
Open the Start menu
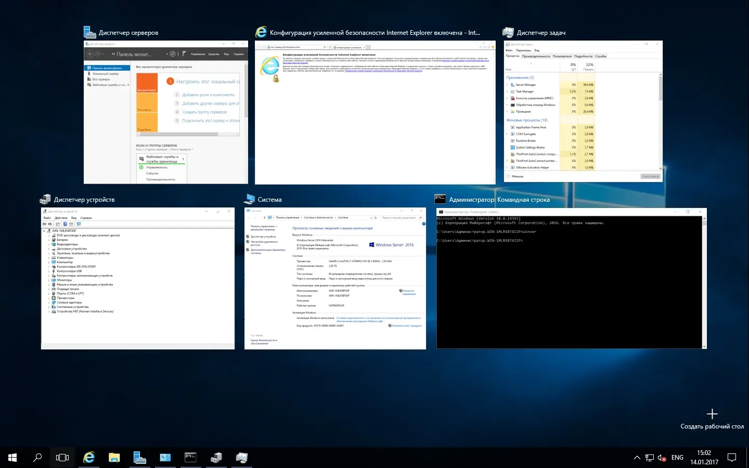click(11, 457)
